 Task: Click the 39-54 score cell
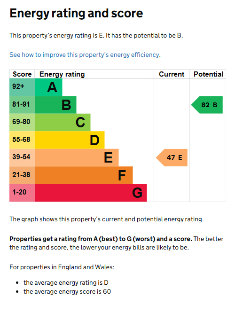[x=22, y=157]
